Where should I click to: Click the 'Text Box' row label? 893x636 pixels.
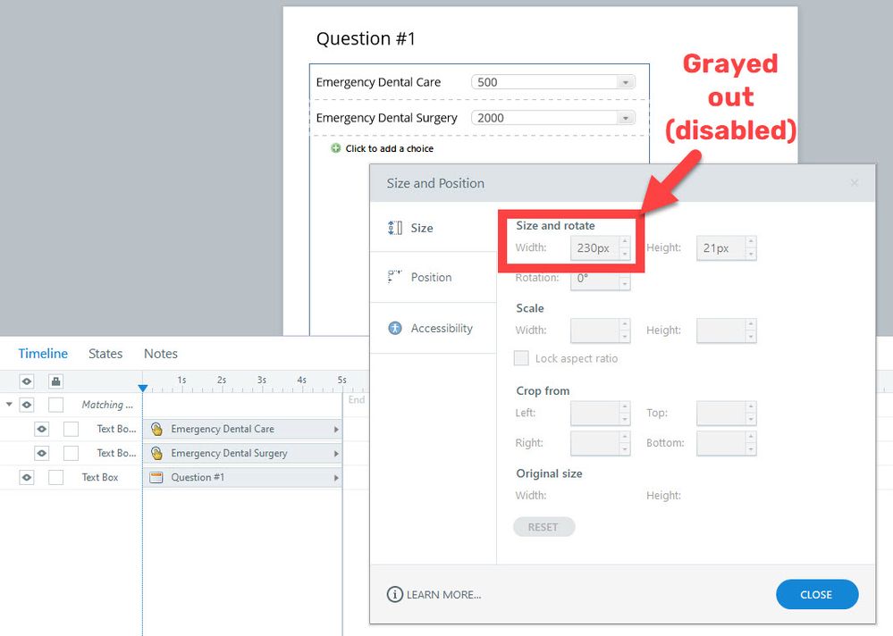[x=99, y=477]
